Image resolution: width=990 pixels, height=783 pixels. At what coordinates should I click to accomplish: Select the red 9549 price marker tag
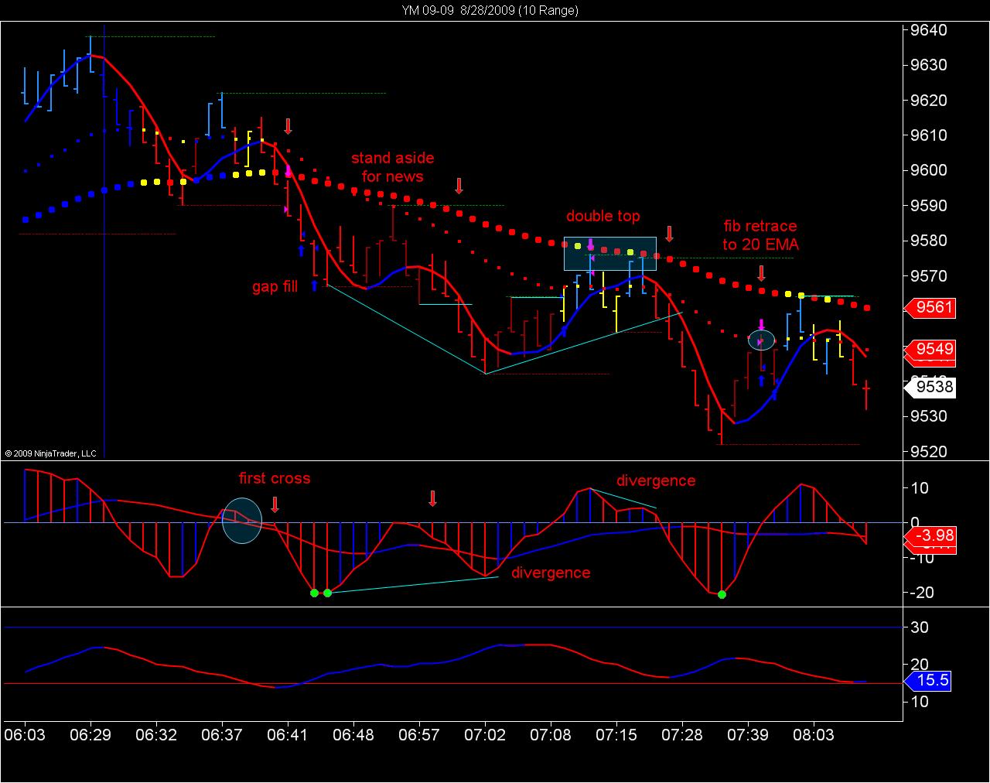[x=930, y=349]
